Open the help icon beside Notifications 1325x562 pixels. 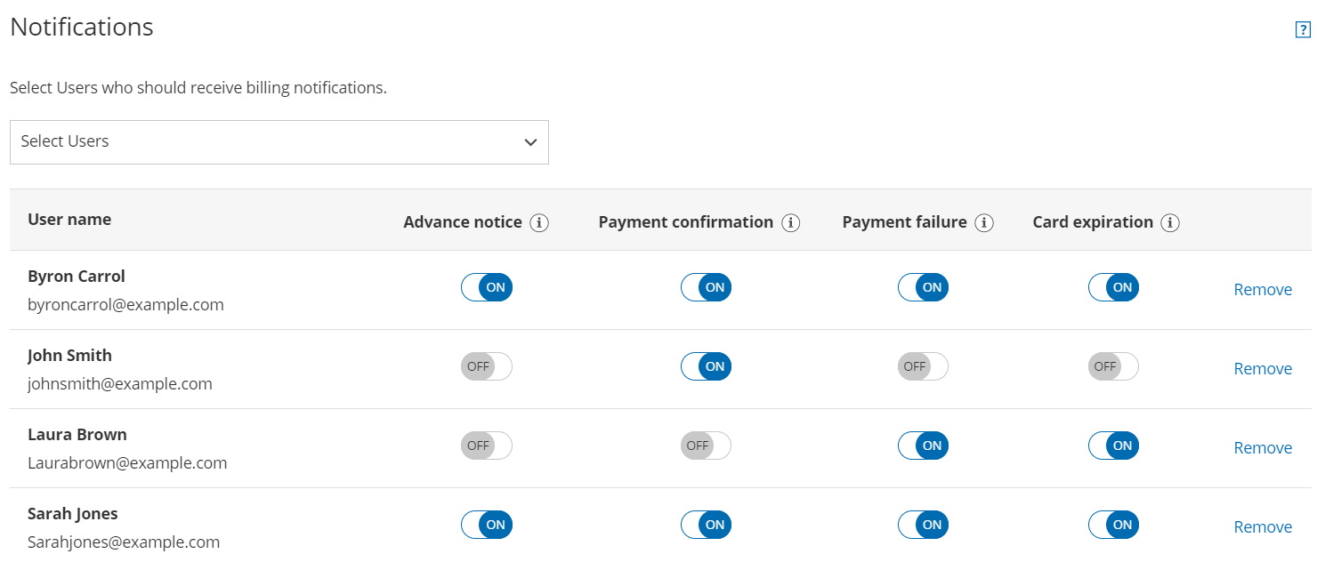[1303, 30]
